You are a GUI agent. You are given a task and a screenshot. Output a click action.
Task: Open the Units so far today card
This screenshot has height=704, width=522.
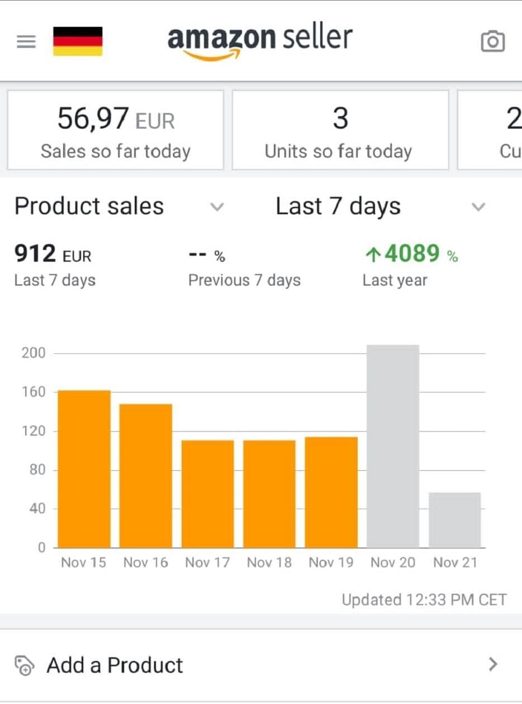point(340,130)
